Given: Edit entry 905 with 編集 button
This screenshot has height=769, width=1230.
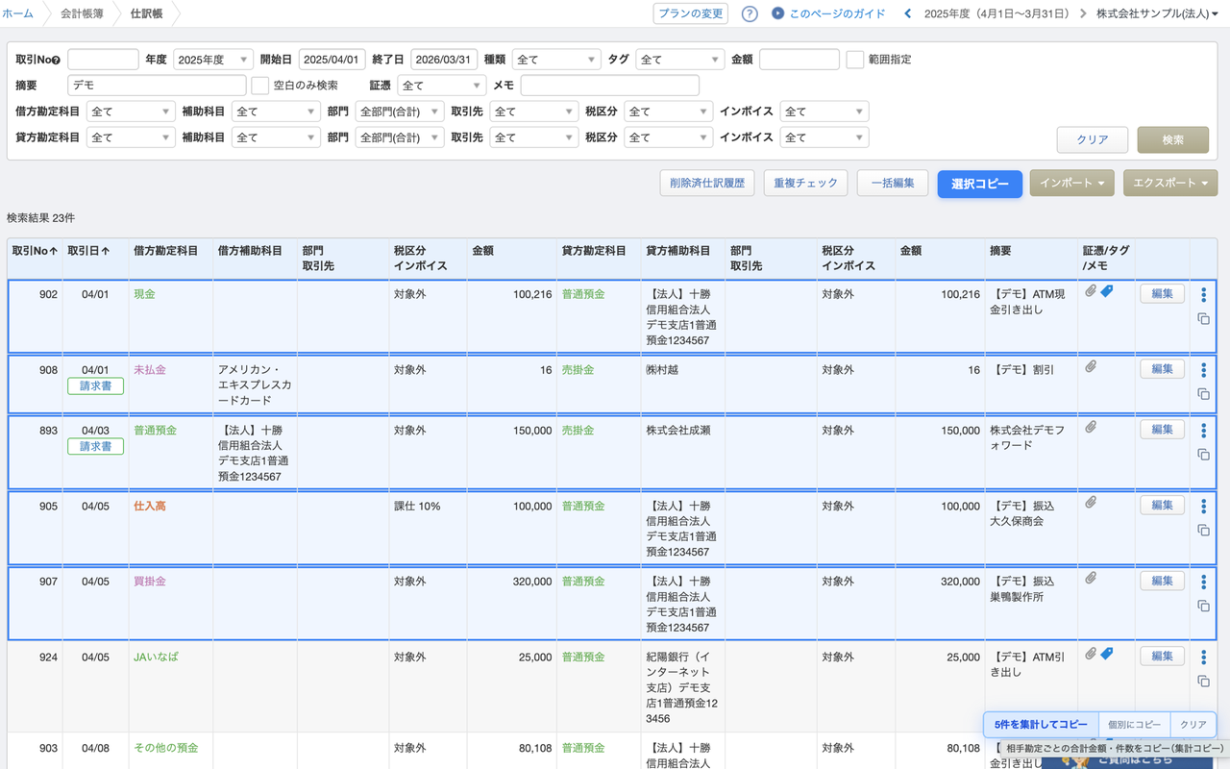Looking at the screenshot, I should (x=1162, y=505).
